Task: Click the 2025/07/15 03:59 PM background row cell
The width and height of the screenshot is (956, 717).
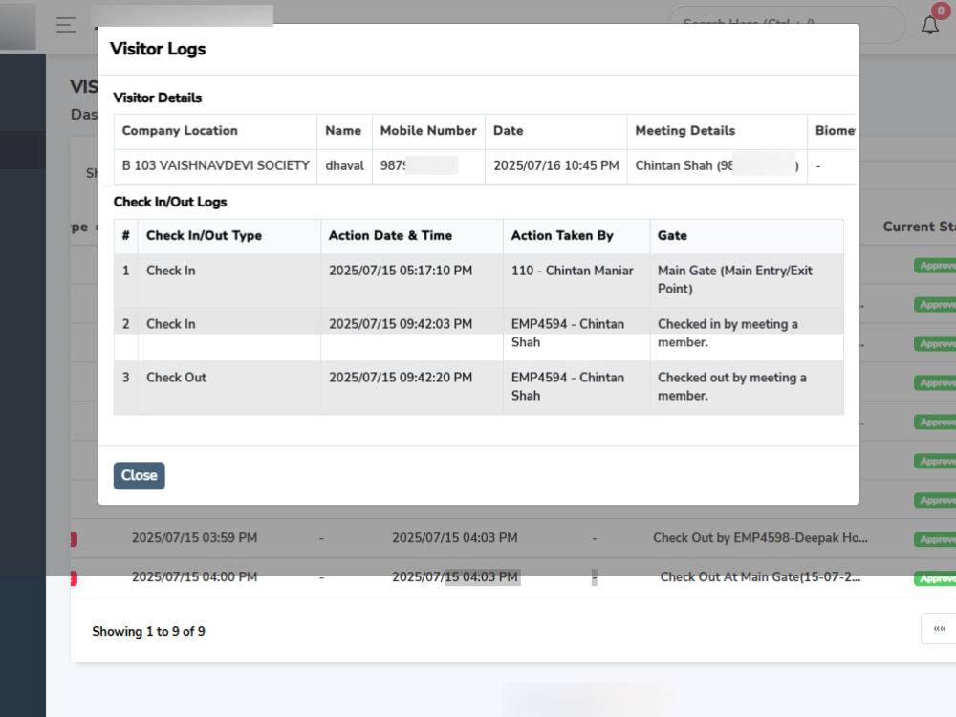Action: 194,538
